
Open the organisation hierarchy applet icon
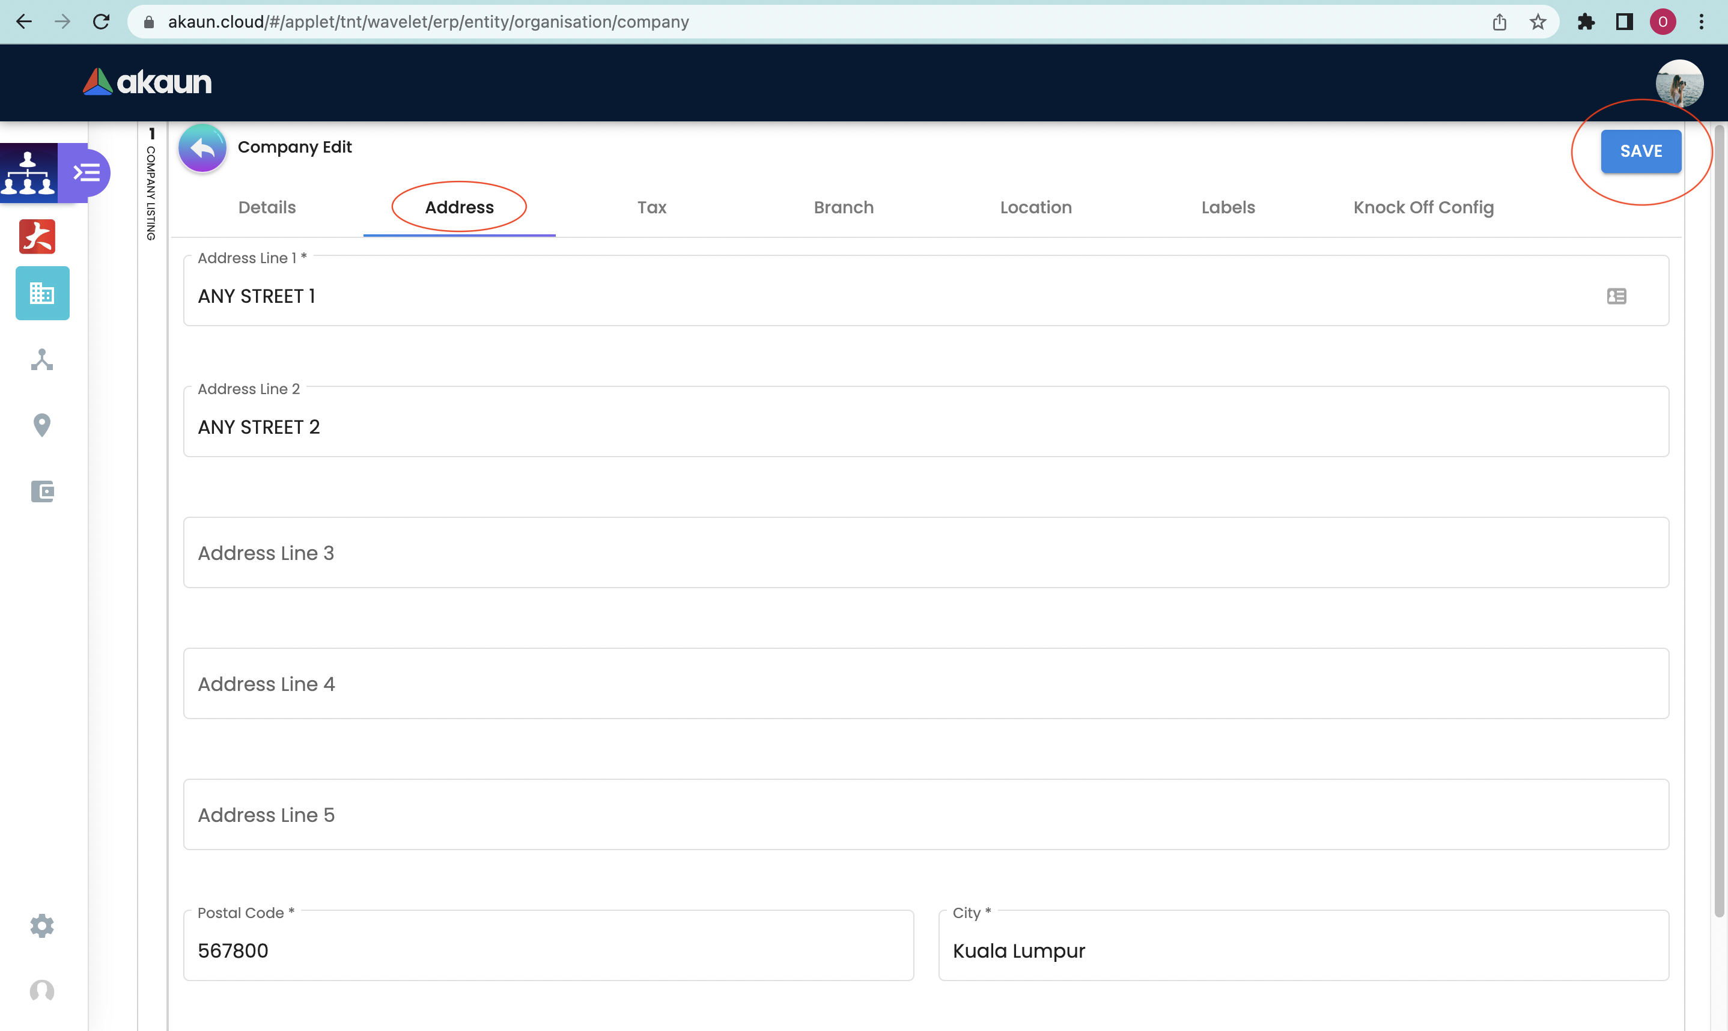pyautogui.click(x=28, y=172)
